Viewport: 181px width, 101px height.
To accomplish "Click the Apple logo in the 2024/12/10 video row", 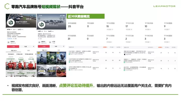I will [x=124, y=54].
